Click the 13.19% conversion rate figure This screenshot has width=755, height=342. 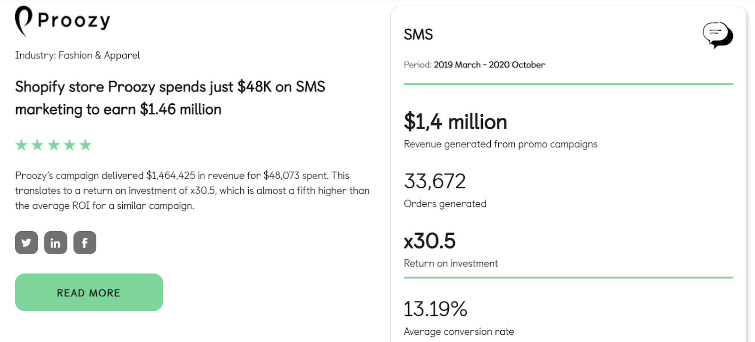(436, 309)
